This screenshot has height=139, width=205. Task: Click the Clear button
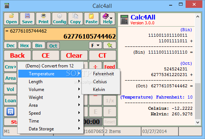click(x=74, y=55)
